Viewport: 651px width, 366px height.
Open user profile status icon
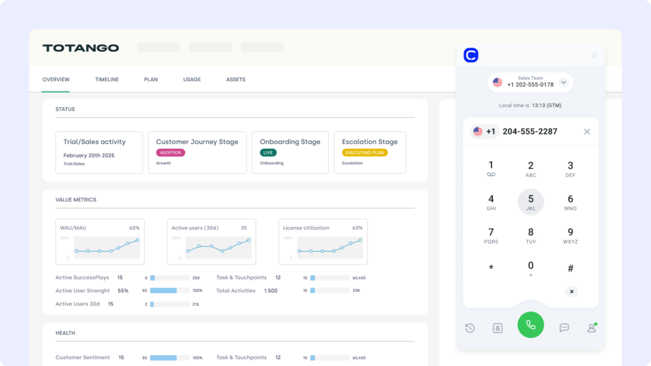[591, 328]
